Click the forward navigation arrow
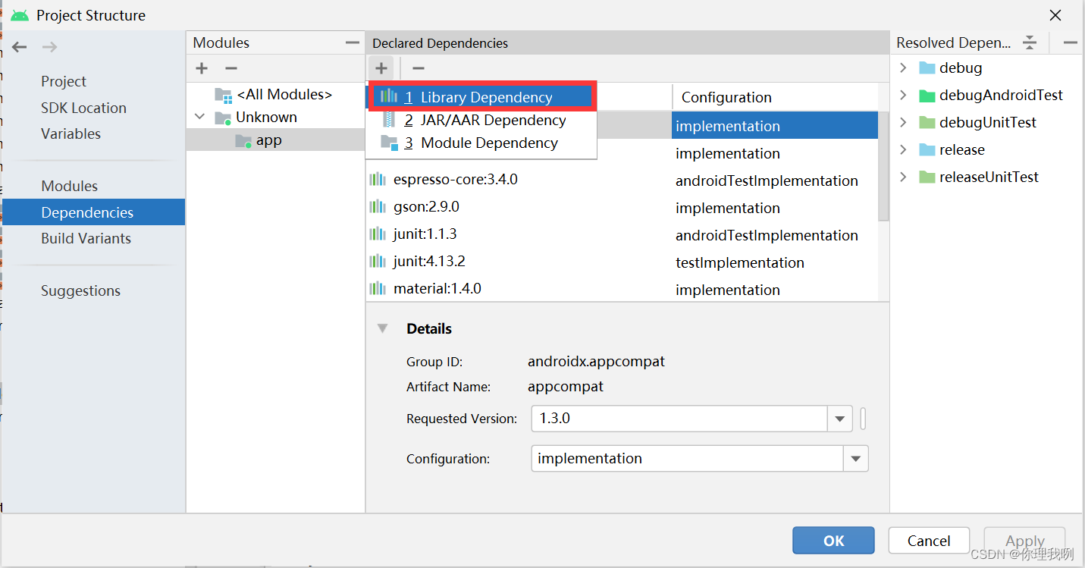1085x568 pixels. [x=49, y=46]
